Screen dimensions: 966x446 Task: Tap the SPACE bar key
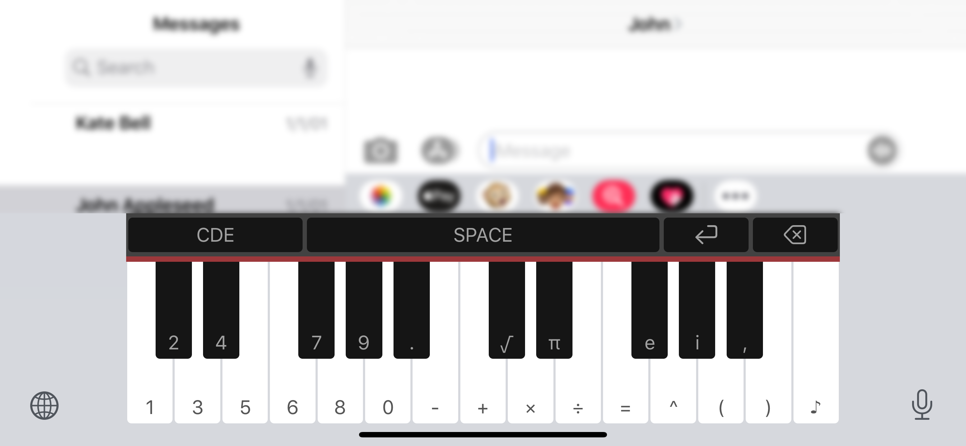[483, 235]
